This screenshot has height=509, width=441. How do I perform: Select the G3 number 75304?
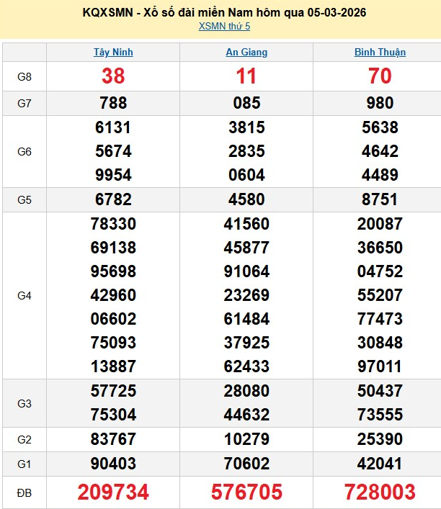[x=113, y=415]
